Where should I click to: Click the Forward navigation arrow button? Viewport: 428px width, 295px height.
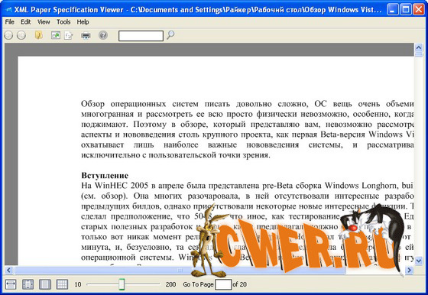(21, 35)
